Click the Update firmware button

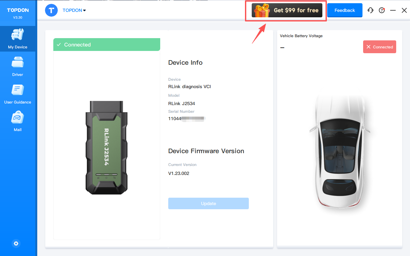click(208, 203)
